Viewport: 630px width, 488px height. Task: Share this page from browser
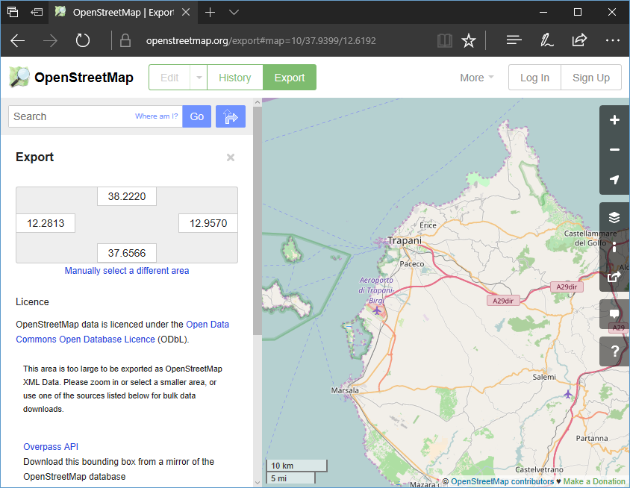click(x=579, y=40)
